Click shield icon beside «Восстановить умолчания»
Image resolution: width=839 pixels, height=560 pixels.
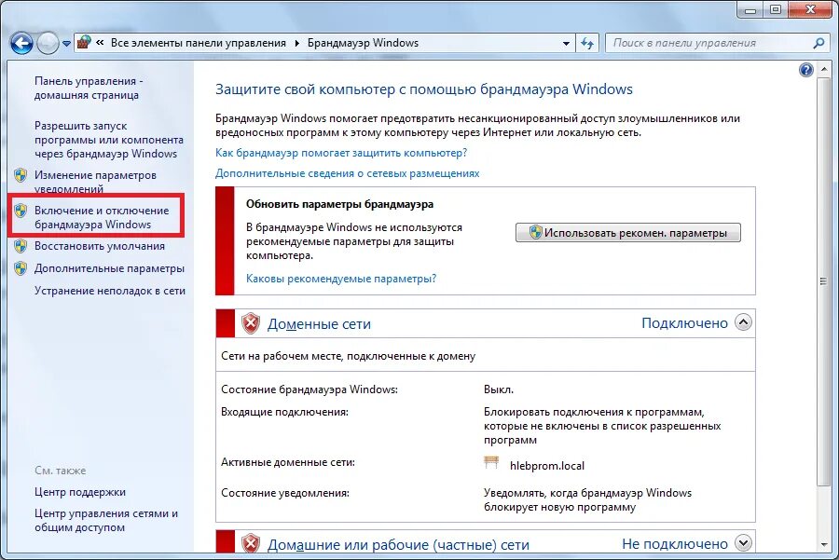coord(21,246)
